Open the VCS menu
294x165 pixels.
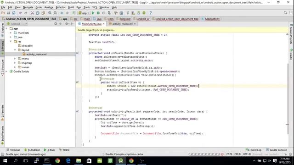pyautogui.click(x=95, y=7)
